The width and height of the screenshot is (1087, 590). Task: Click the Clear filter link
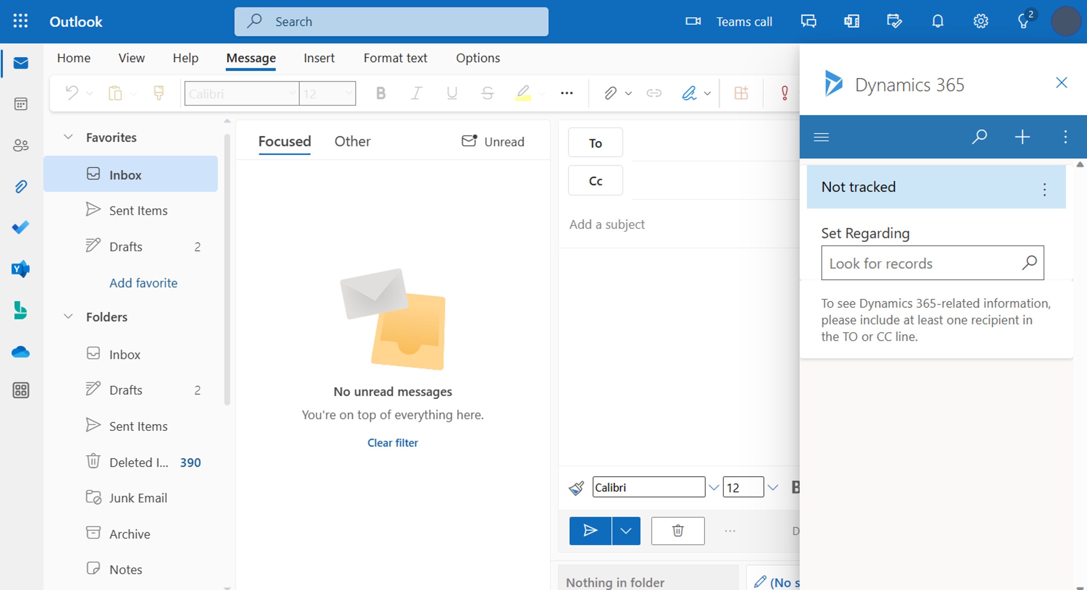[x=392, y=443]
